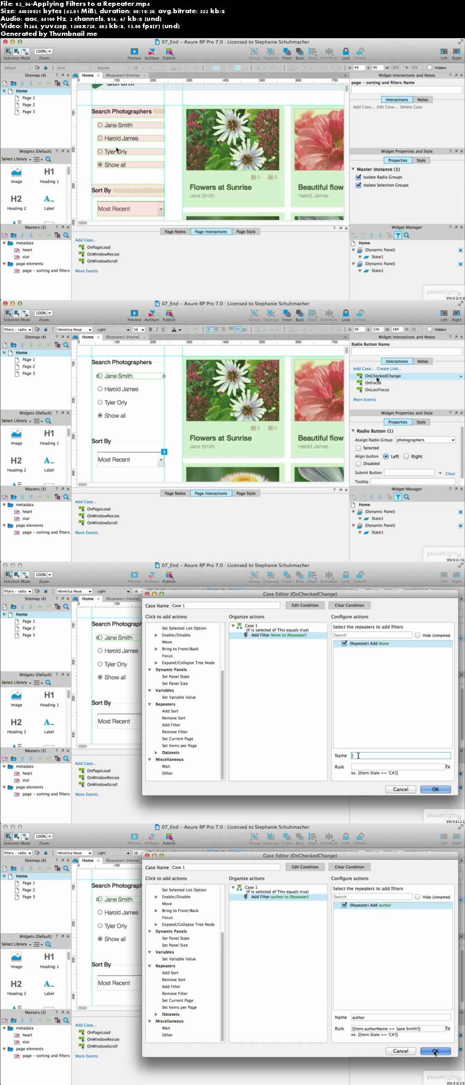
Task: Click Widget Manager search icon in second frame
Action: coord(406,497)
